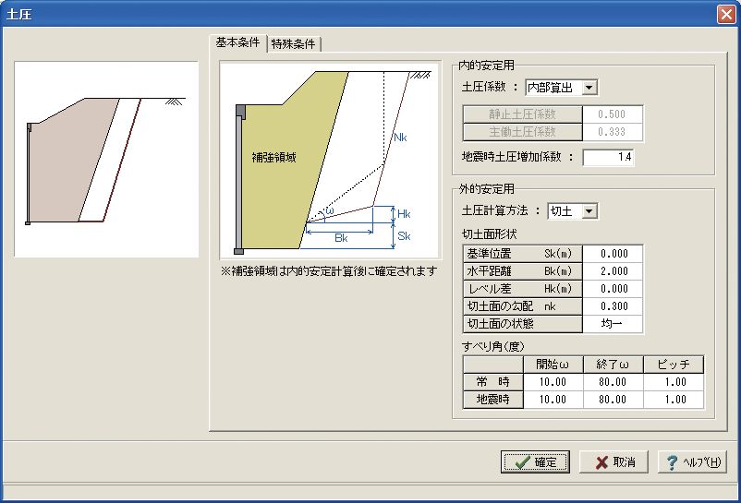Click the レベル差 Hk value cell
This screenshot has height=503, width=741.
click(613, 289)
